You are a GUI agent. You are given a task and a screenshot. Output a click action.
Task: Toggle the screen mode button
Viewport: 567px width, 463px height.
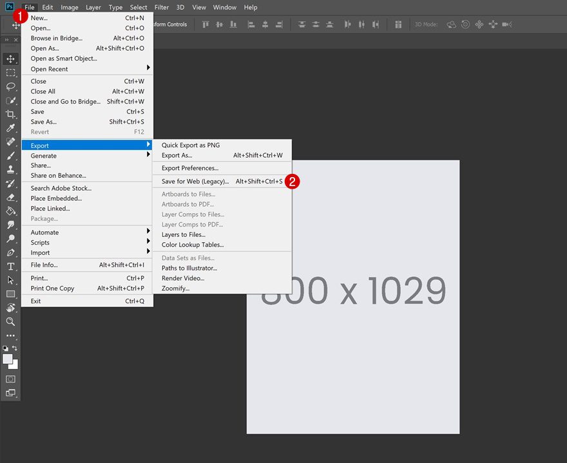[10, 393]
